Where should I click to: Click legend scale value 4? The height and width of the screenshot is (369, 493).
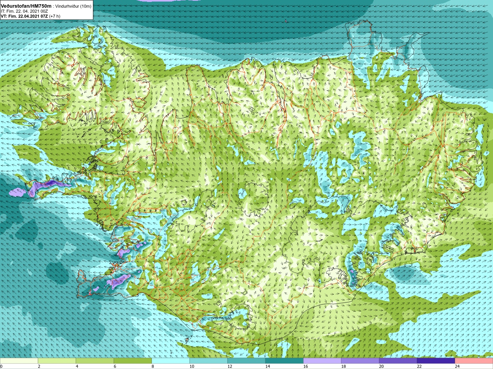tap(77, 367)
